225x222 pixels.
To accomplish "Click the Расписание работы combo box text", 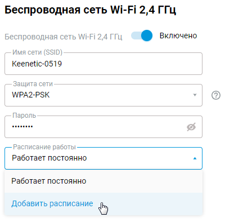I will (x=49, y=158).
